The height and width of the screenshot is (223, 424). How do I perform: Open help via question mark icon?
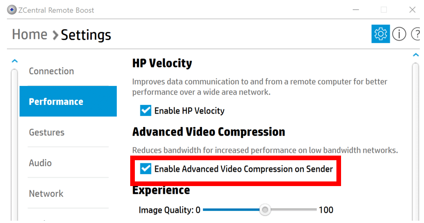(x=416, y=34)
